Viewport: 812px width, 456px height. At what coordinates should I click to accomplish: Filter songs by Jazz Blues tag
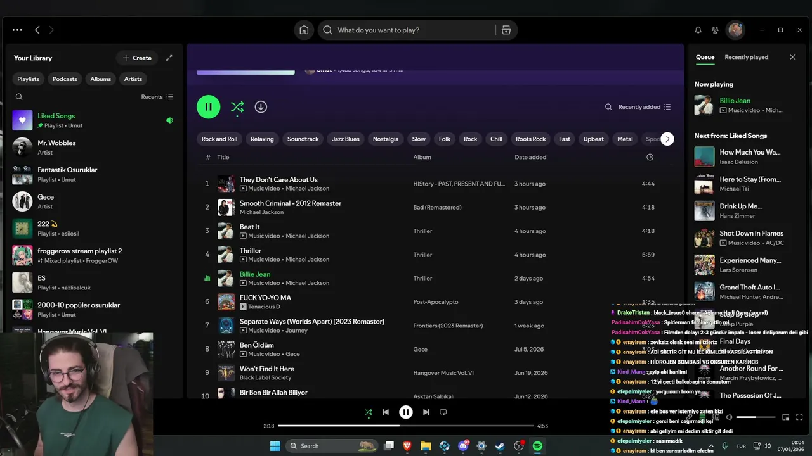(x=346, y=139)
